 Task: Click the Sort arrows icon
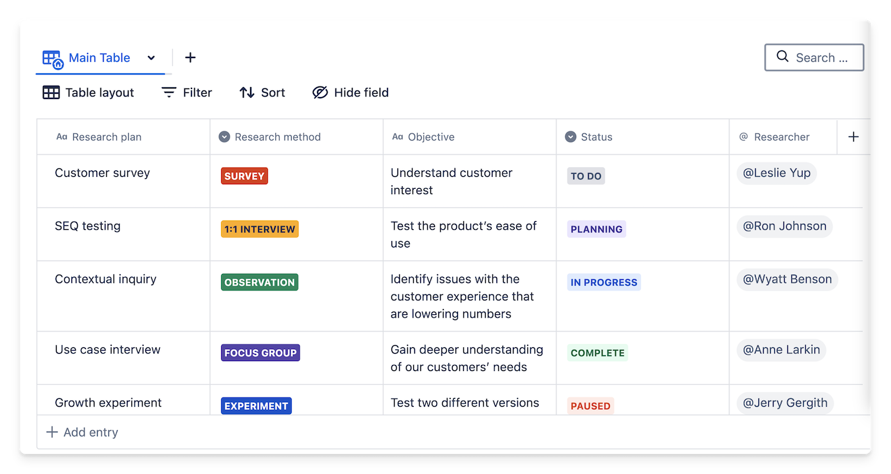(x=247, y=92)
